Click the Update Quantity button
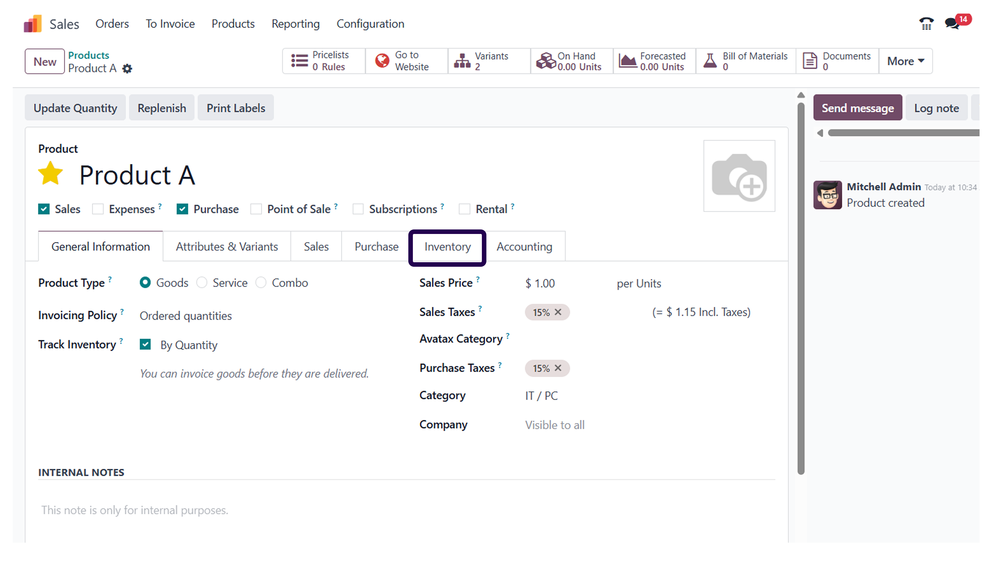Image resolution: width=992 pixels, height=564 pixels. coord(75,108)
